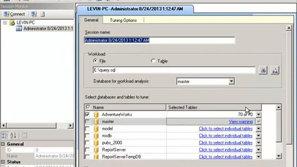Open ReportServer row tables dropdown arrow
Image resolution: width=297 pixels, height=167 pixels.
coord(258,149)
